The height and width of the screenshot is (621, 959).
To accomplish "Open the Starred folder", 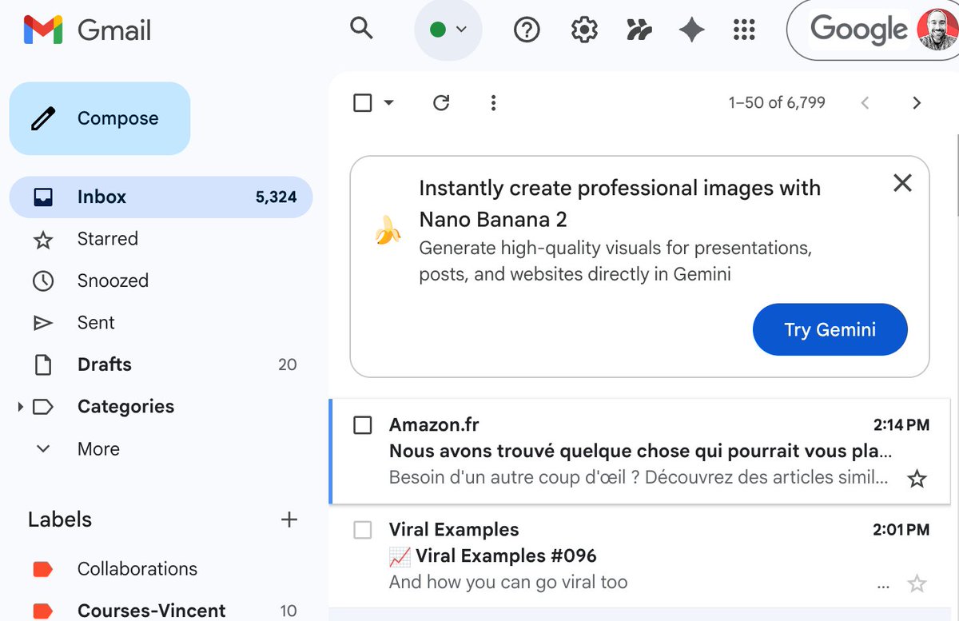I will point(161,239).
